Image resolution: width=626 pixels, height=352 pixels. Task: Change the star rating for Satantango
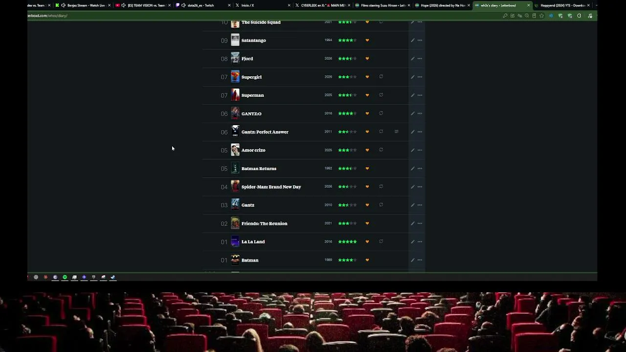(x=347, y=40)
